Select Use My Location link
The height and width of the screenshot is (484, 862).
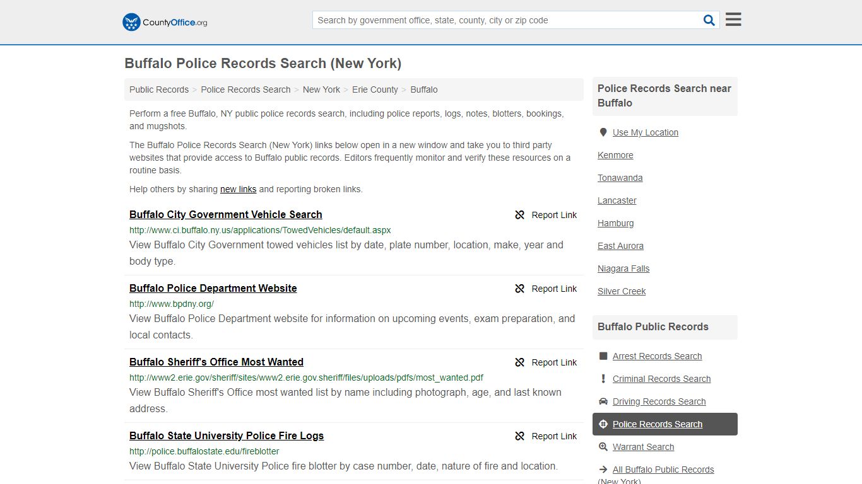(646, 132)
